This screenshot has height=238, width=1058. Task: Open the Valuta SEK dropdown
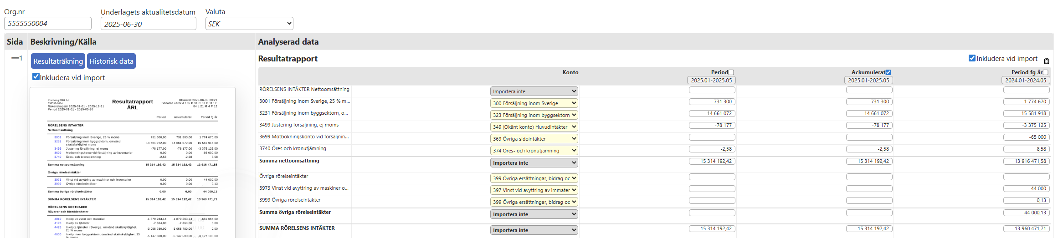pyautogui.click(x=249, y=24)
